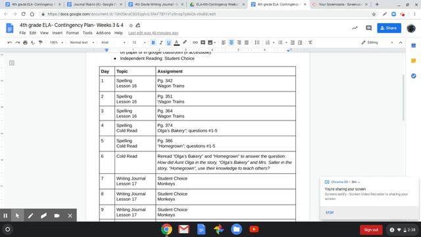Print the document with printer icon
The height and width of the screenshot is (237, 421).
[x=25, y=42]
